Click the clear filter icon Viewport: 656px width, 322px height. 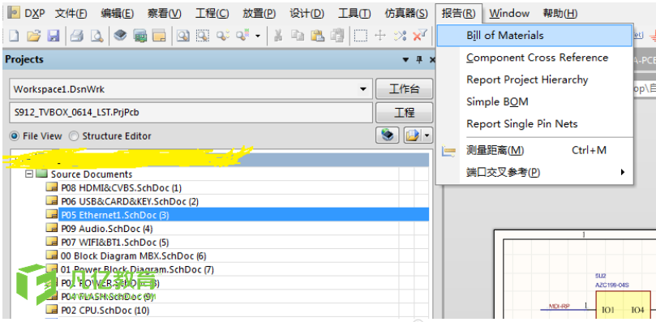click(x=420, y=36)
